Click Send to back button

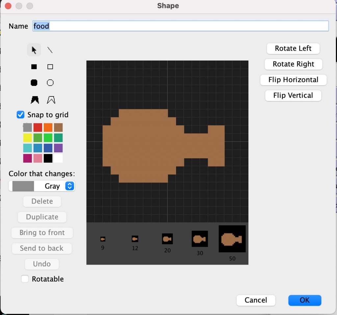pos(42,248)
